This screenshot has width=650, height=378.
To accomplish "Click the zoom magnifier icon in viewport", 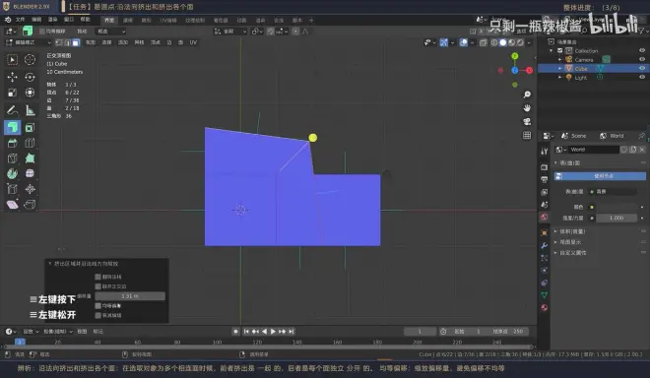I will [527, 94].
